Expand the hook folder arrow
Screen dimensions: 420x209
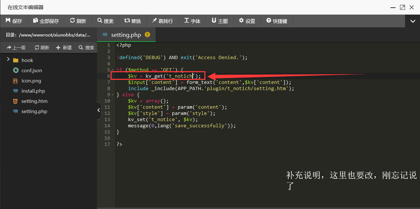pyautogui.click(x=8, y=59)
